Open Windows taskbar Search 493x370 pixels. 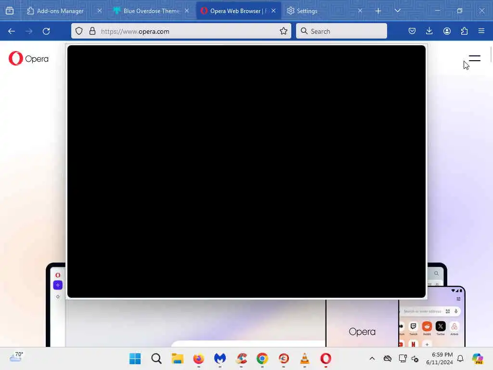[x=156, y=358]
